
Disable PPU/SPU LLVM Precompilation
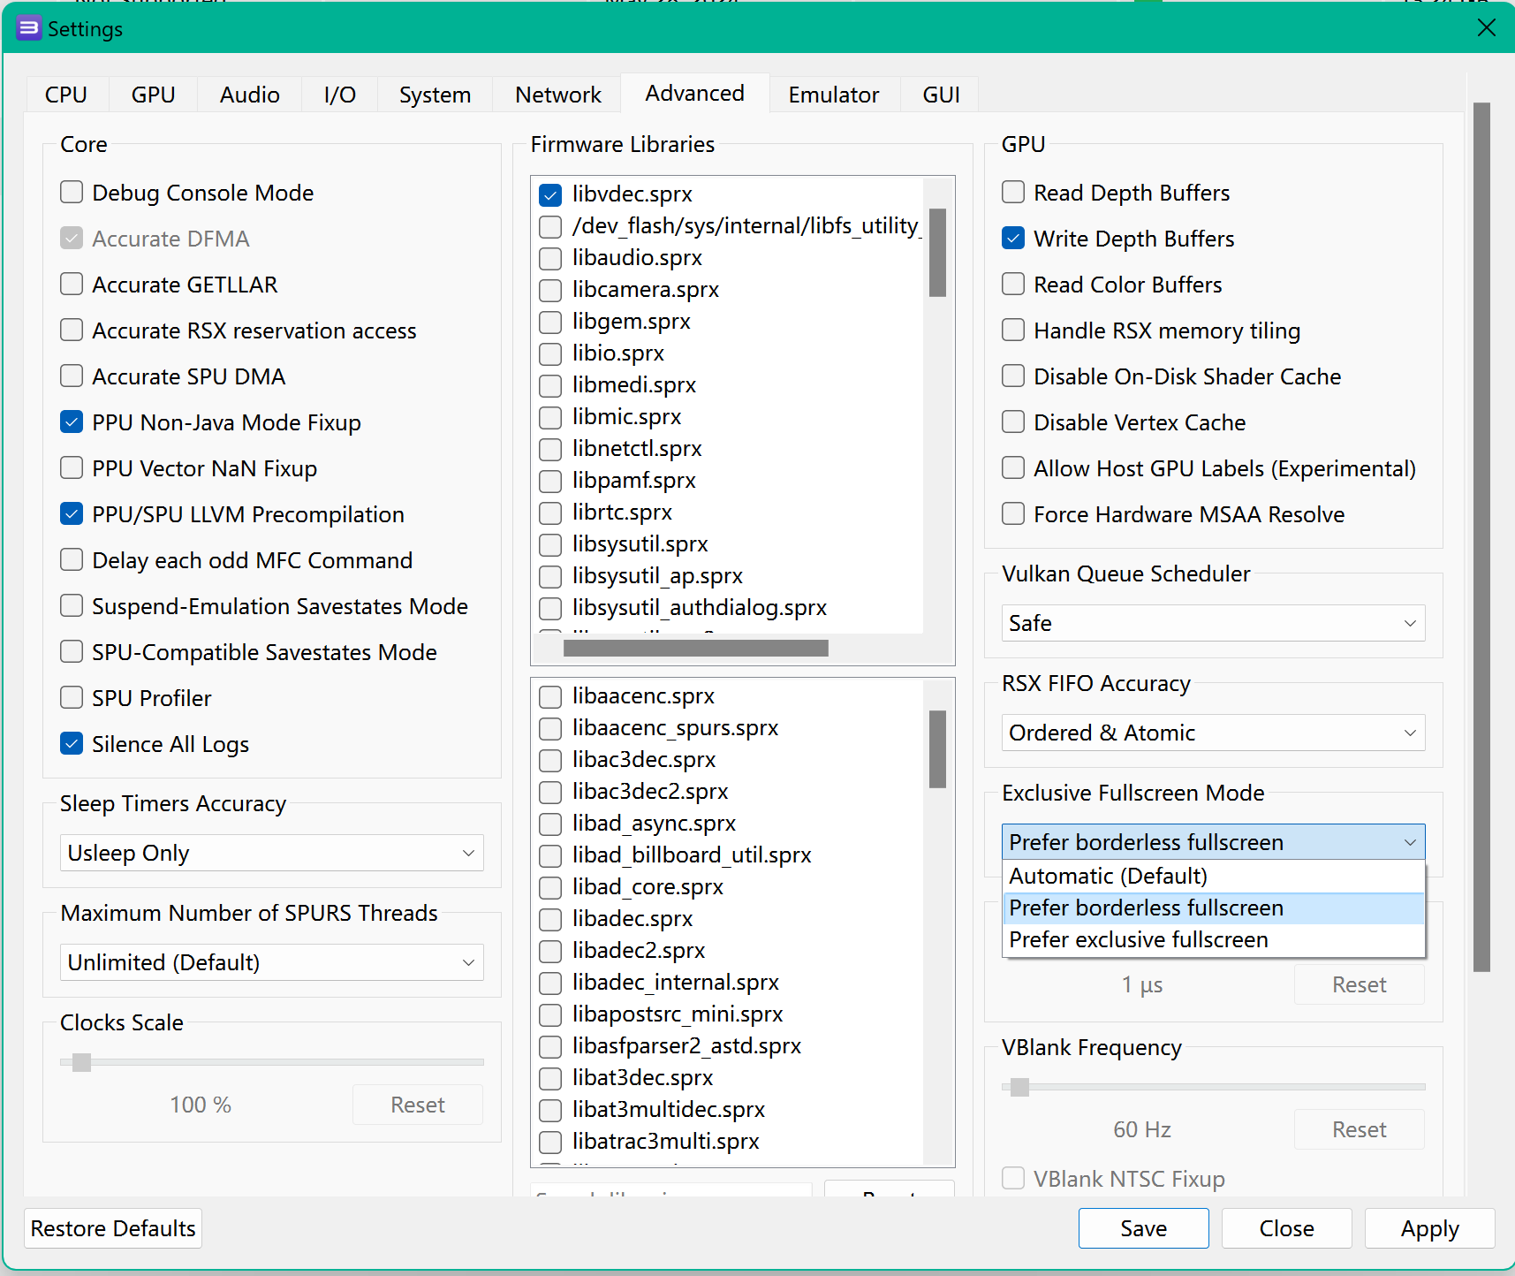[72, 514]
